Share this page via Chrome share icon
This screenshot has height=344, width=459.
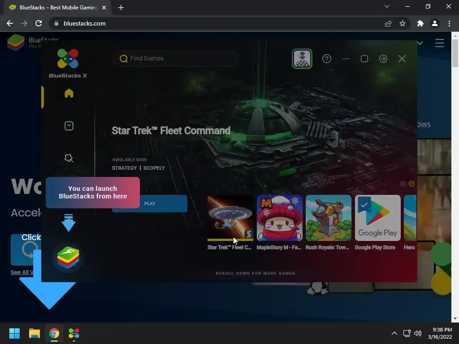388,23
